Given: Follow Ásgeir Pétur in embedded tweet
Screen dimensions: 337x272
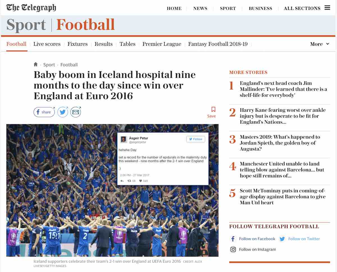Looking at the screenshot, I should click(196, 139).
